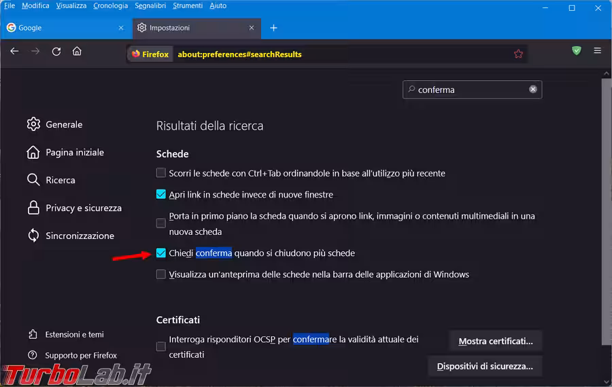Enable 'Scorri le schede con Ctrl+Tab' checkbox

click(x=161, y=173)
